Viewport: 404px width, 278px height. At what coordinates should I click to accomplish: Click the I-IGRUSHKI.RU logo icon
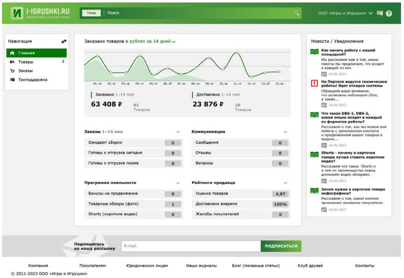18,13
